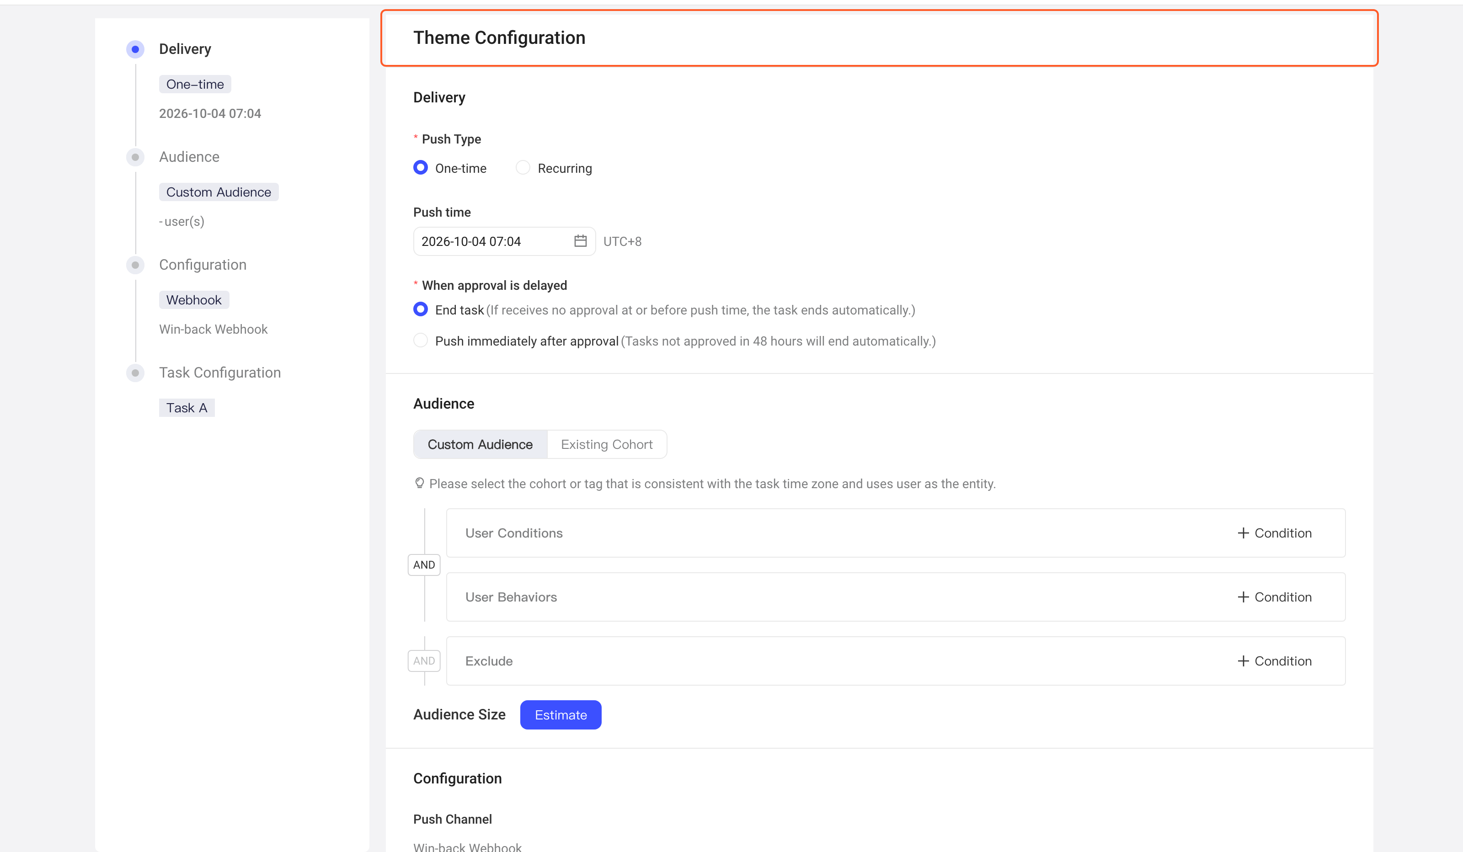Click the Custom Audience tag in sidebar
The image size is (1463, 852).
coord(219,192)
